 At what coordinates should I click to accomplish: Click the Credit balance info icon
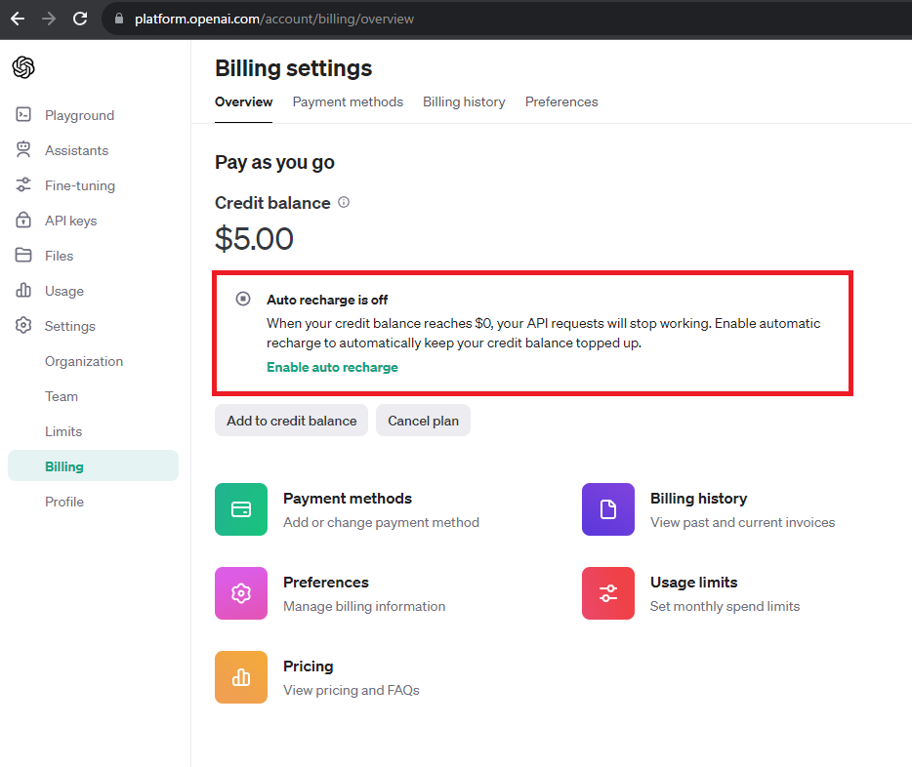[x=344, y=202]
